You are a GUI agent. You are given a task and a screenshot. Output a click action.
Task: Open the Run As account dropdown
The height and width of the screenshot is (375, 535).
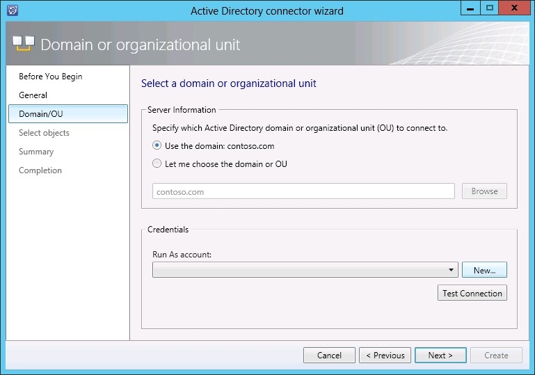305,270
